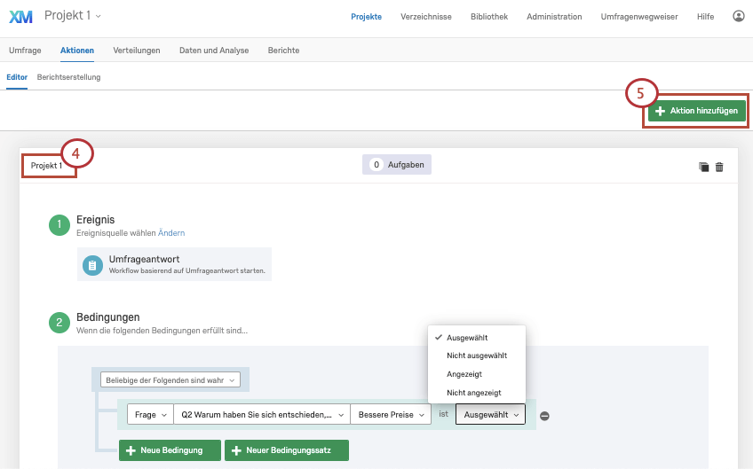The height and width of the screenshot is (469, 753).
Task: Open the Berichtserstellung sub-tab
Action: pyautogui.click(x=68, y=77)
